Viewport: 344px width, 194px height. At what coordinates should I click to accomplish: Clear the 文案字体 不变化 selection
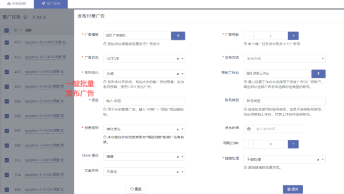click(178, 172)
